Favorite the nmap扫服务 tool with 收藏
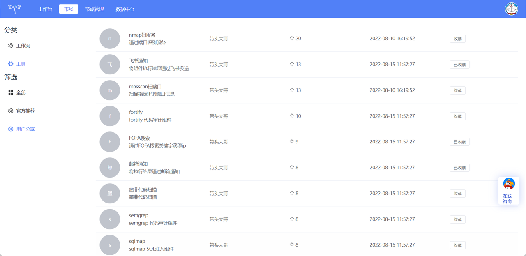 pos(457,39)
